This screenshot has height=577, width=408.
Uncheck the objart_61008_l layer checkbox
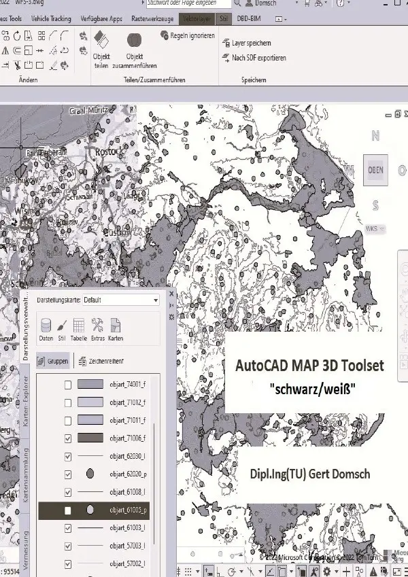[68, 492]
